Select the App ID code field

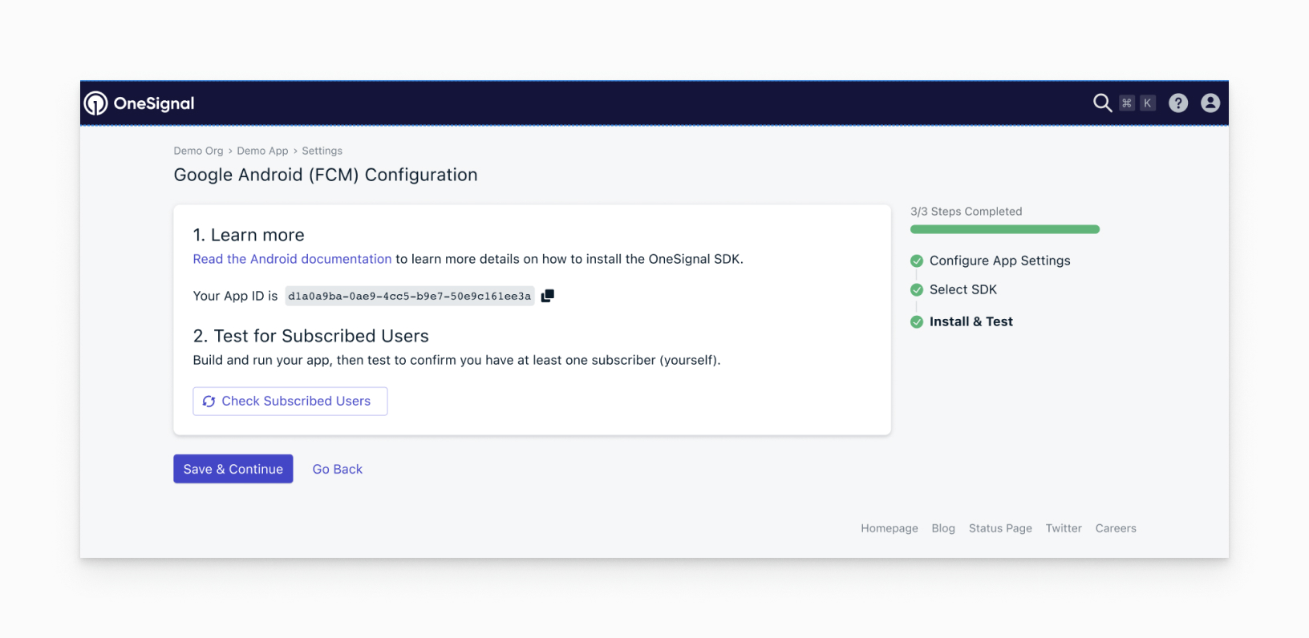410,296
